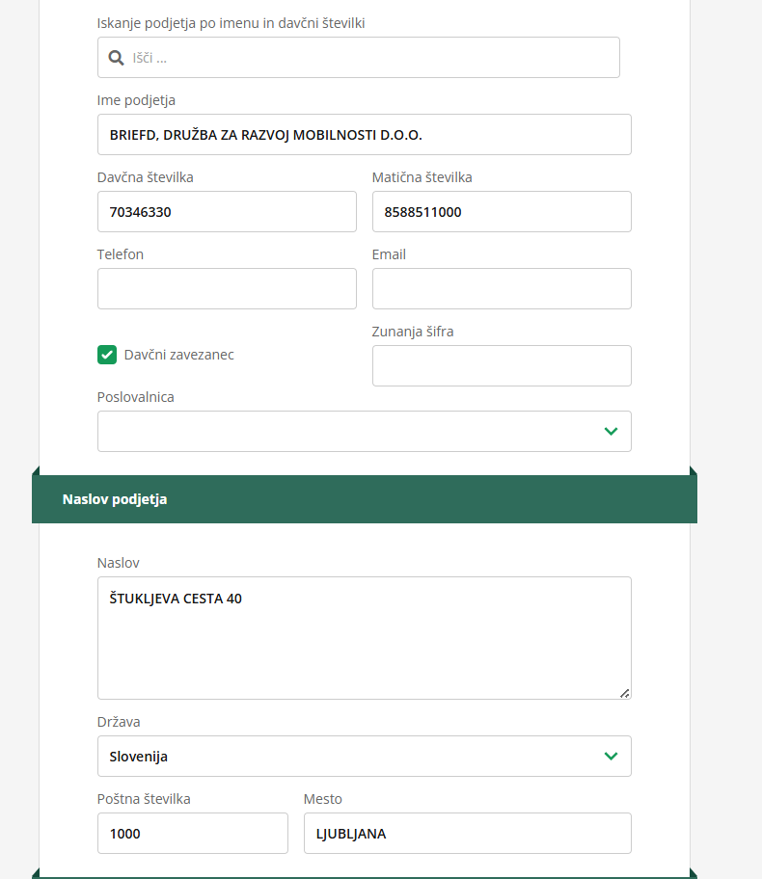Click the green chevron in the Poslovalnica field

pos(611,432)
